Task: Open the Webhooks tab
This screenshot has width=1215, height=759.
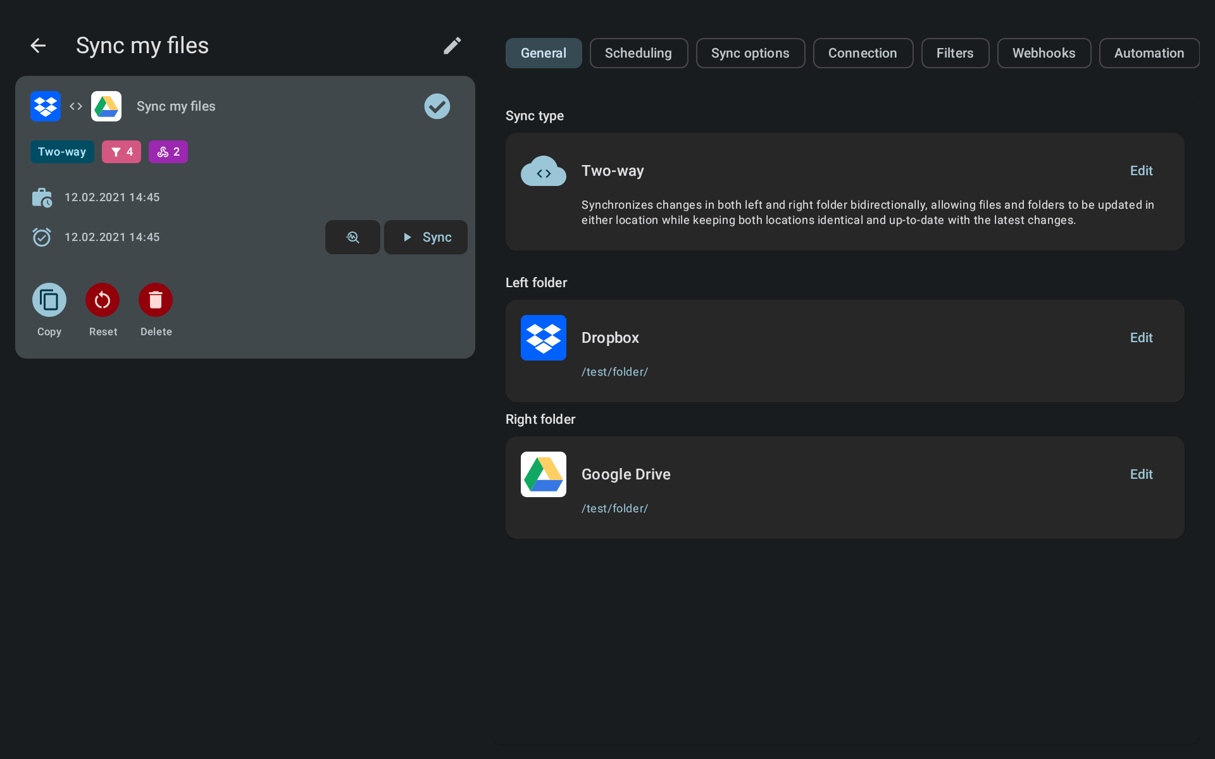Action: [1044, 53]
